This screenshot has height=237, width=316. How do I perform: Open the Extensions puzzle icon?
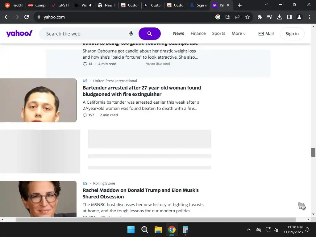(x=260, y=17)
